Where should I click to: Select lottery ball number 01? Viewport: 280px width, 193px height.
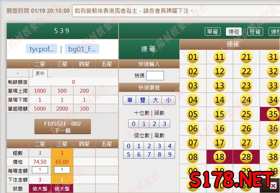[193, 57]
